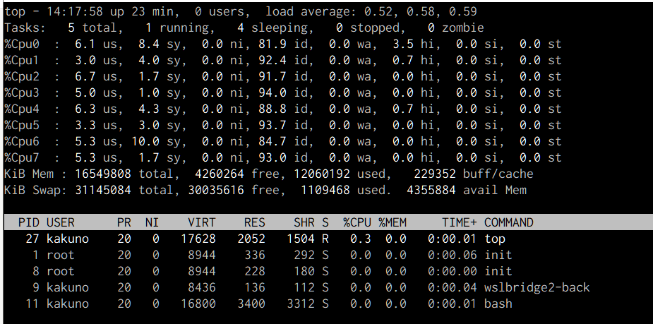Click the 17628 VIRT value for top

tap(198, 239)
